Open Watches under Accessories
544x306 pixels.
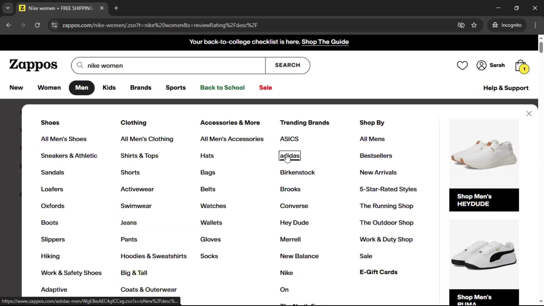pyautogui.click(x=213, y=206)
